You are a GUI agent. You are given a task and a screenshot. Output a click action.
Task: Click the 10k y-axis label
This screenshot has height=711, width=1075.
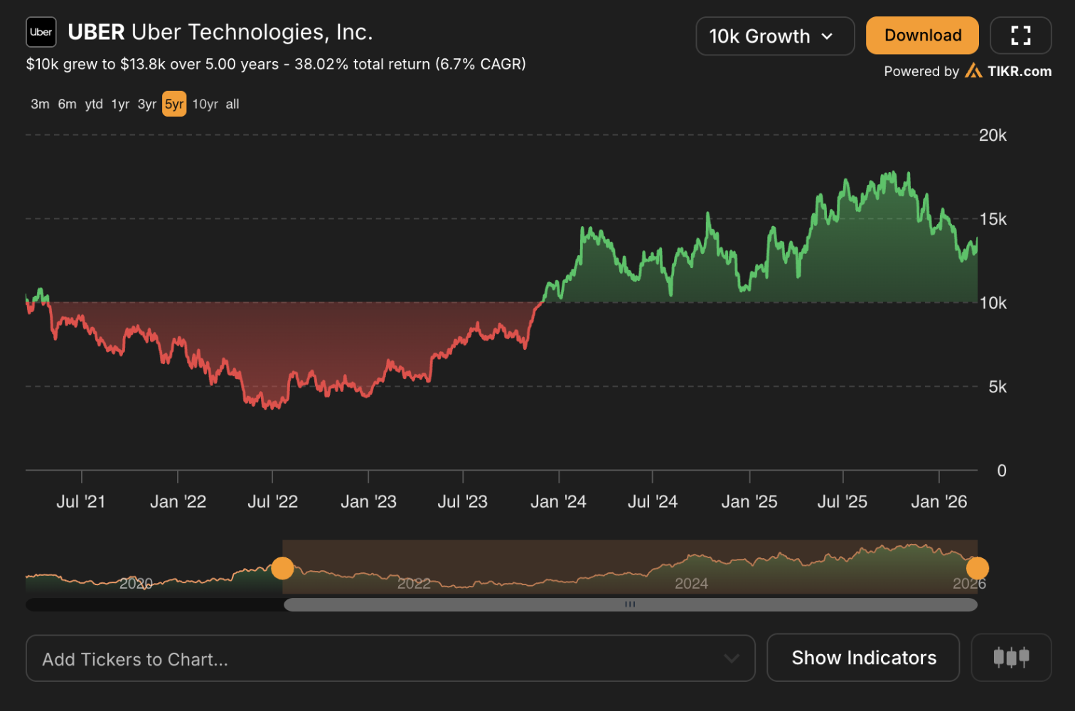993,303
